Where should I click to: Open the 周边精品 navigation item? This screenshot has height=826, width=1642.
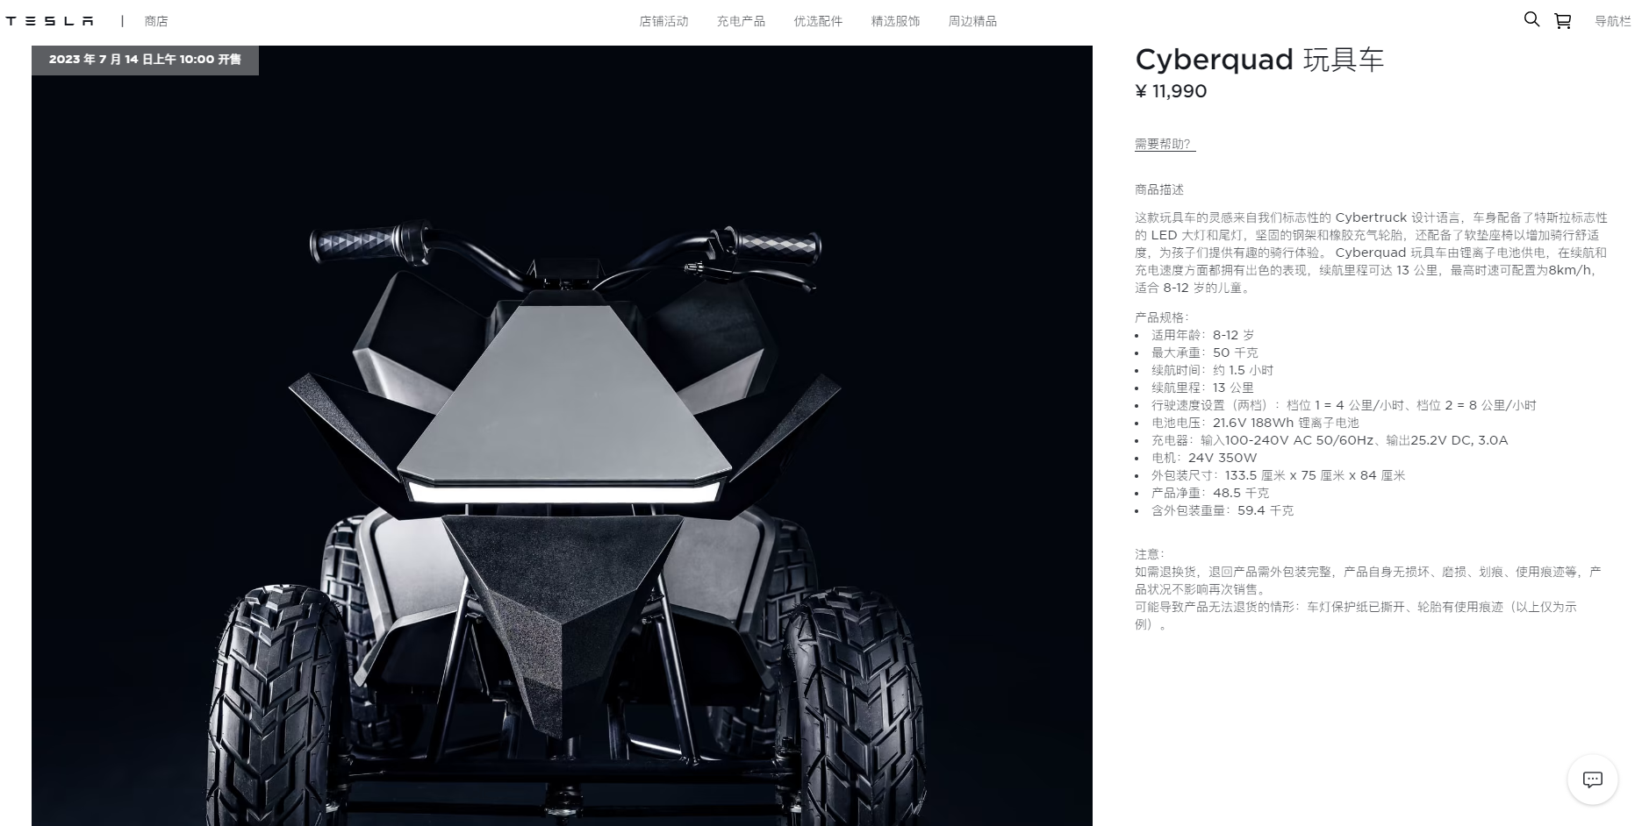pyautogui.click(x=972, y=21)
